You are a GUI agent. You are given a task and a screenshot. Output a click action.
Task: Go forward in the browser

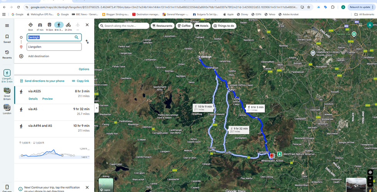[x=11, y=7]
